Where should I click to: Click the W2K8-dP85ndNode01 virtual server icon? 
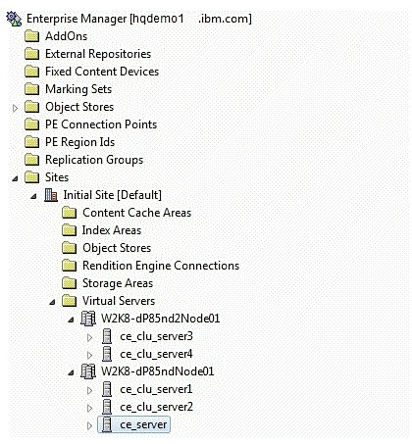(x=88, y=371)
